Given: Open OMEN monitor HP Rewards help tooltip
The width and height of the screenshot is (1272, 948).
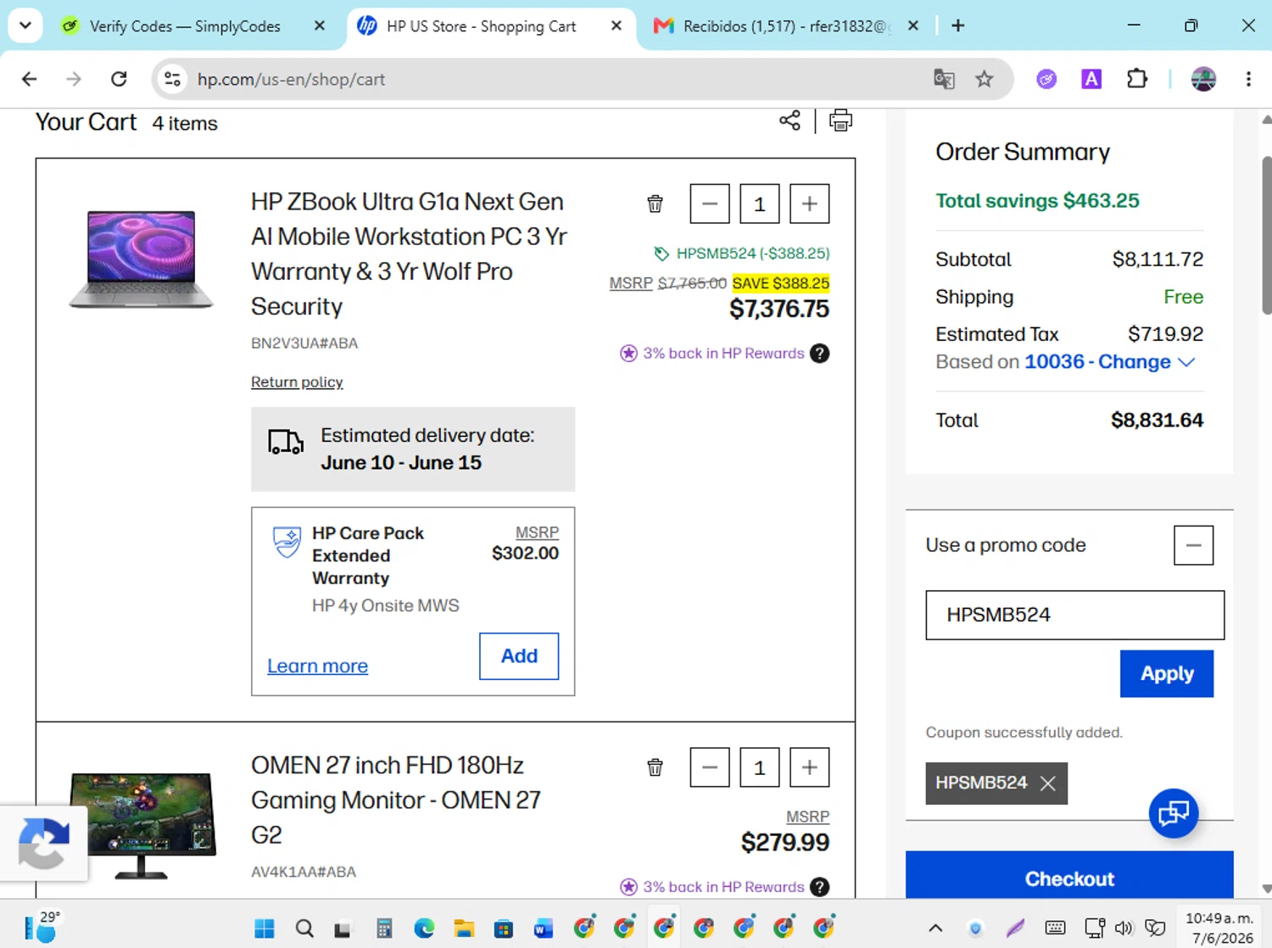Looking at the screenshot, I should click(819, 887).
